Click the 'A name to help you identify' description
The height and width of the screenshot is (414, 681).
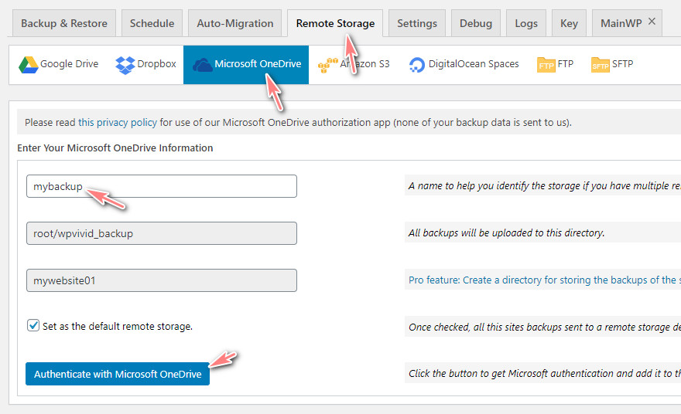pos(545,186)
